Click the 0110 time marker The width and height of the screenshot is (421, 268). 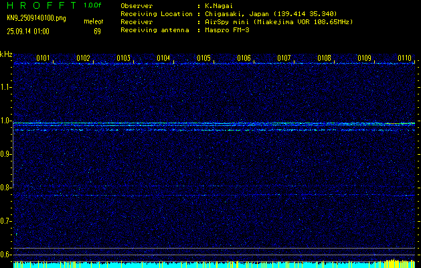pos(405,58)
